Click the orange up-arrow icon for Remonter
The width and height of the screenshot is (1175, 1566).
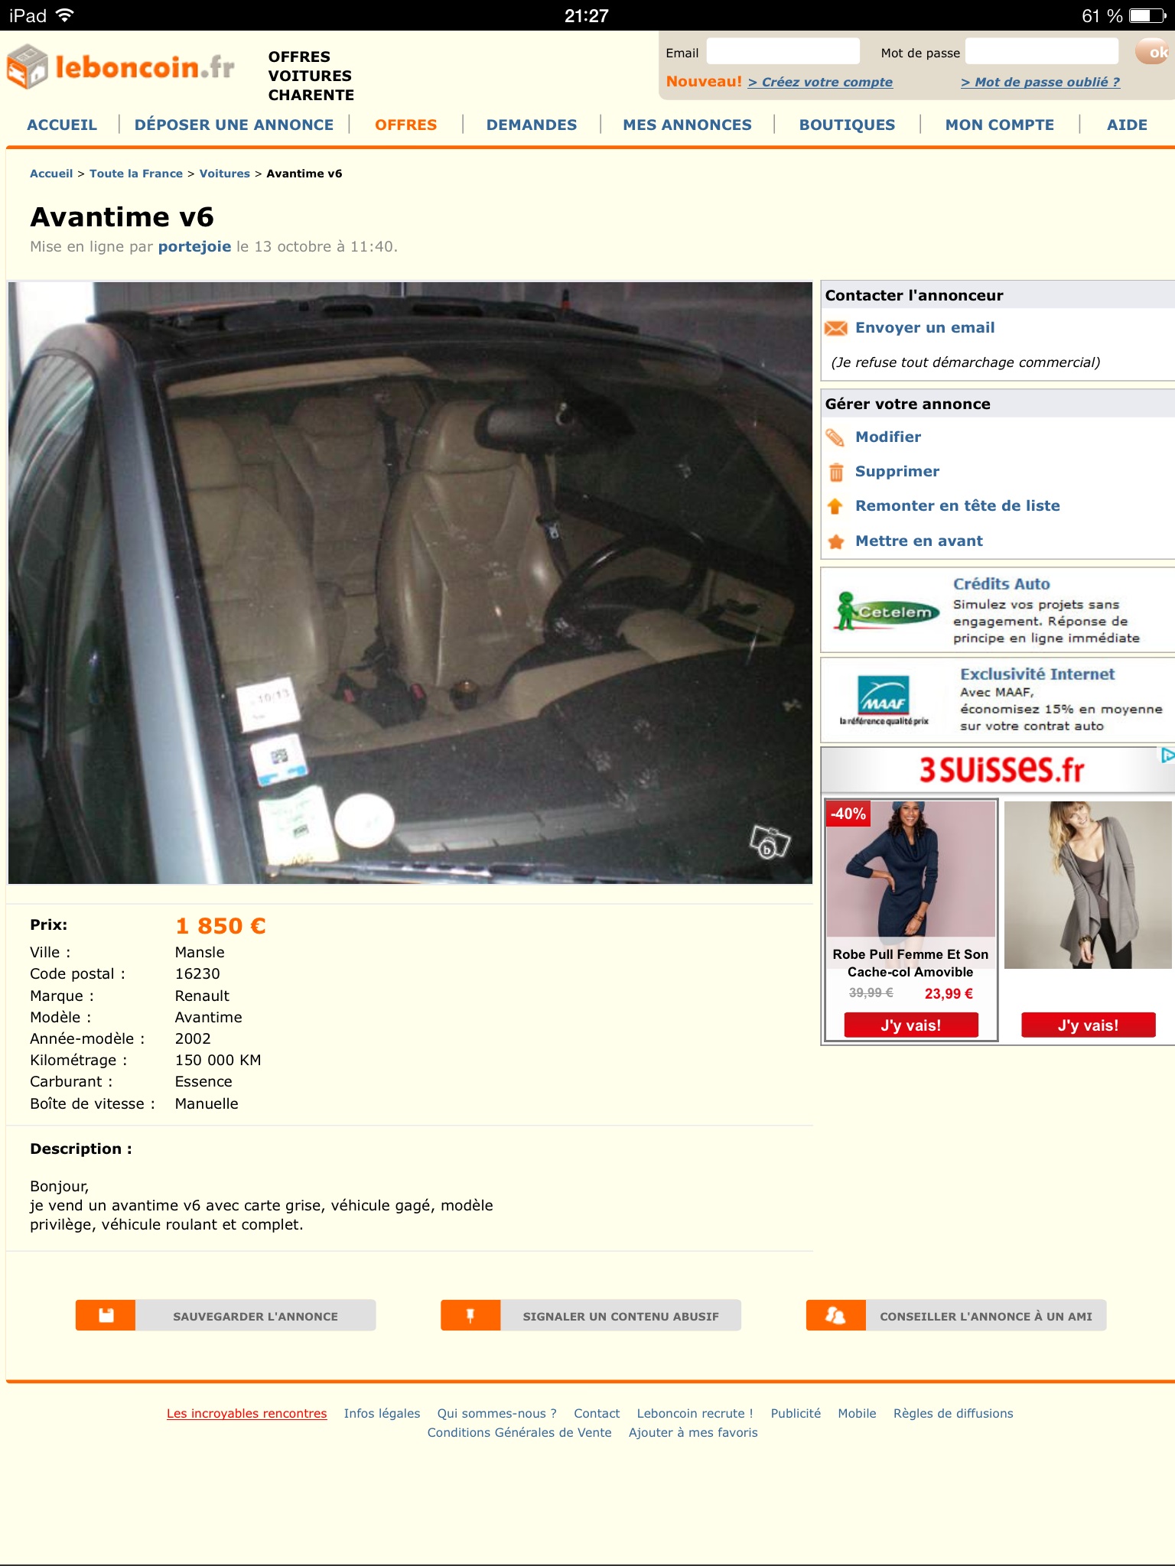pyautogui.click(x=835, y=506)
